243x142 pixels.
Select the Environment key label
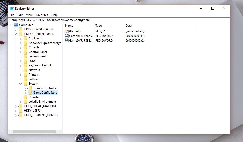37,56
